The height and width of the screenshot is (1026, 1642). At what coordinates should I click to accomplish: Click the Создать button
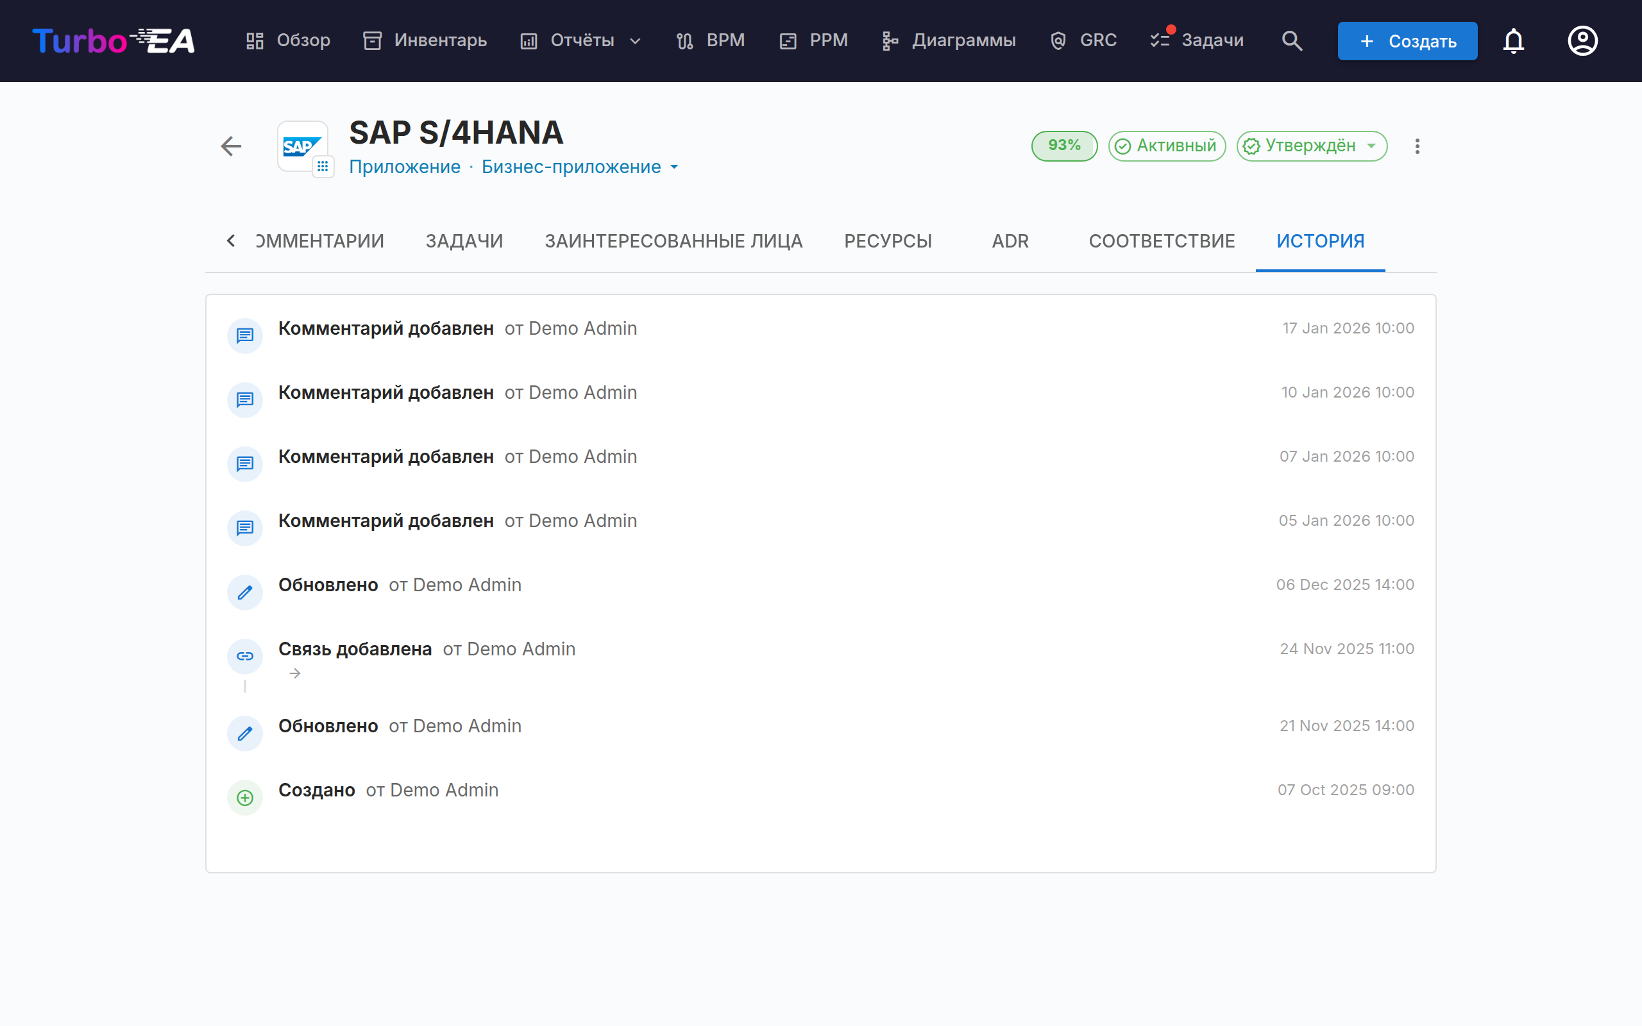pyautogui.click(x=1407, y=40)
